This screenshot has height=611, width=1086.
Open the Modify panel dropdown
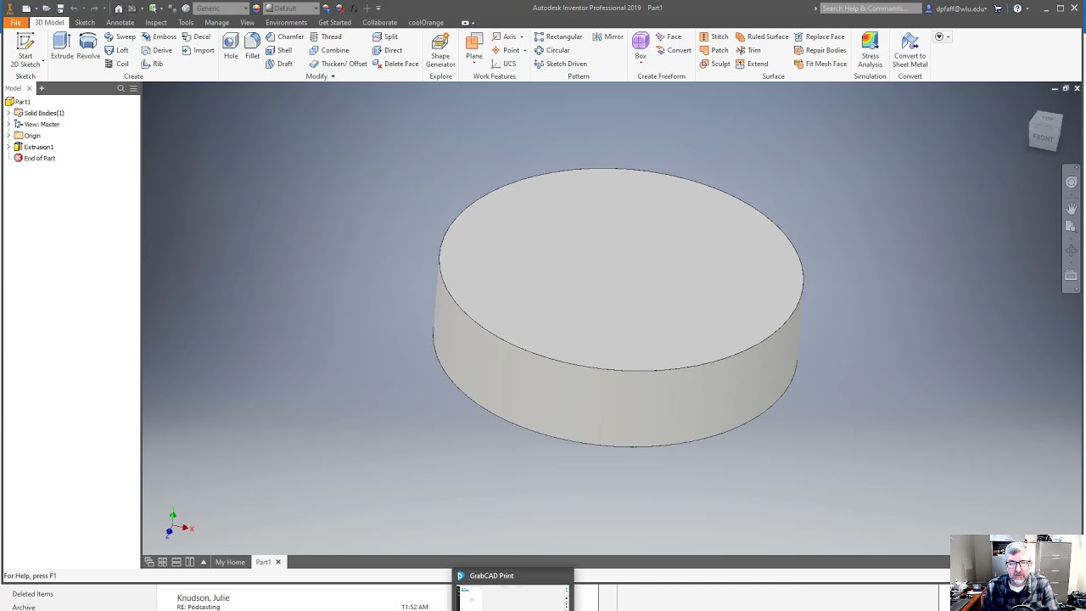[x=320, y=76]
